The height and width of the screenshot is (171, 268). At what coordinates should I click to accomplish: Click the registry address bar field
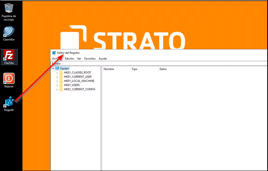click(159, 63)
